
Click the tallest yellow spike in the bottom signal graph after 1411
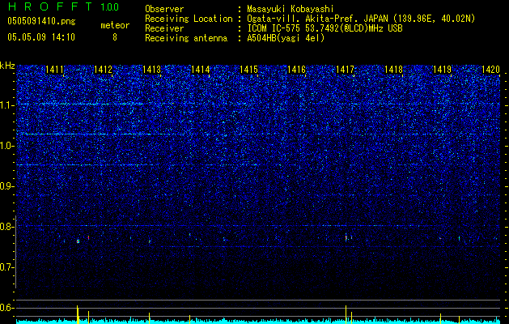(x=78, y=314)
